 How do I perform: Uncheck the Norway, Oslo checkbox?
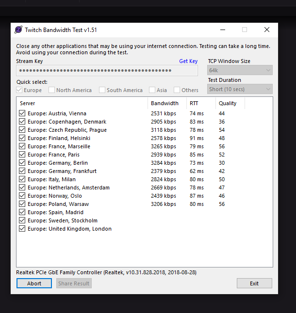point(22,196)
